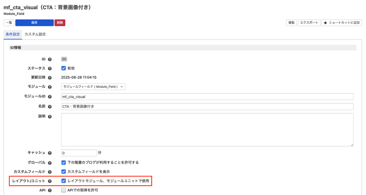Click help icon next to API label
The height and width of the screenshot is (195, 366).
click(x=50, y=190)
